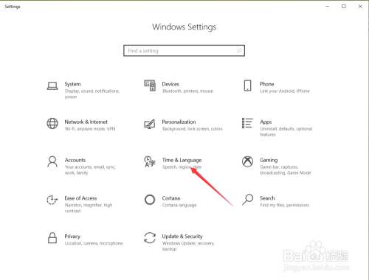Open the Devices keyboard-speaker icon
Screen dimensions: 369x280
[x=150, y=85]
